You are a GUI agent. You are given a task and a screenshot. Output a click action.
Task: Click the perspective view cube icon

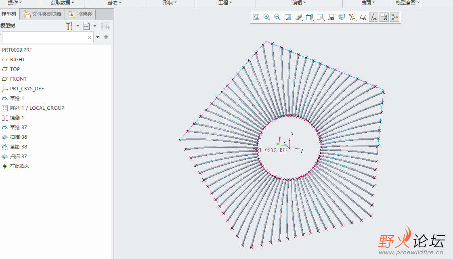point(342,17)
